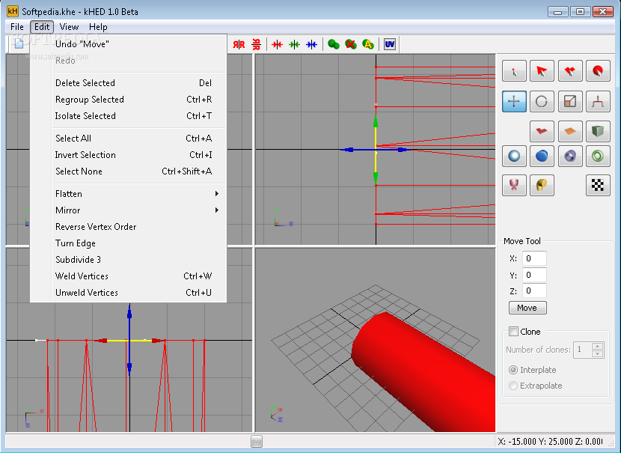Click the bottom horizontal splitter handle

256,442
